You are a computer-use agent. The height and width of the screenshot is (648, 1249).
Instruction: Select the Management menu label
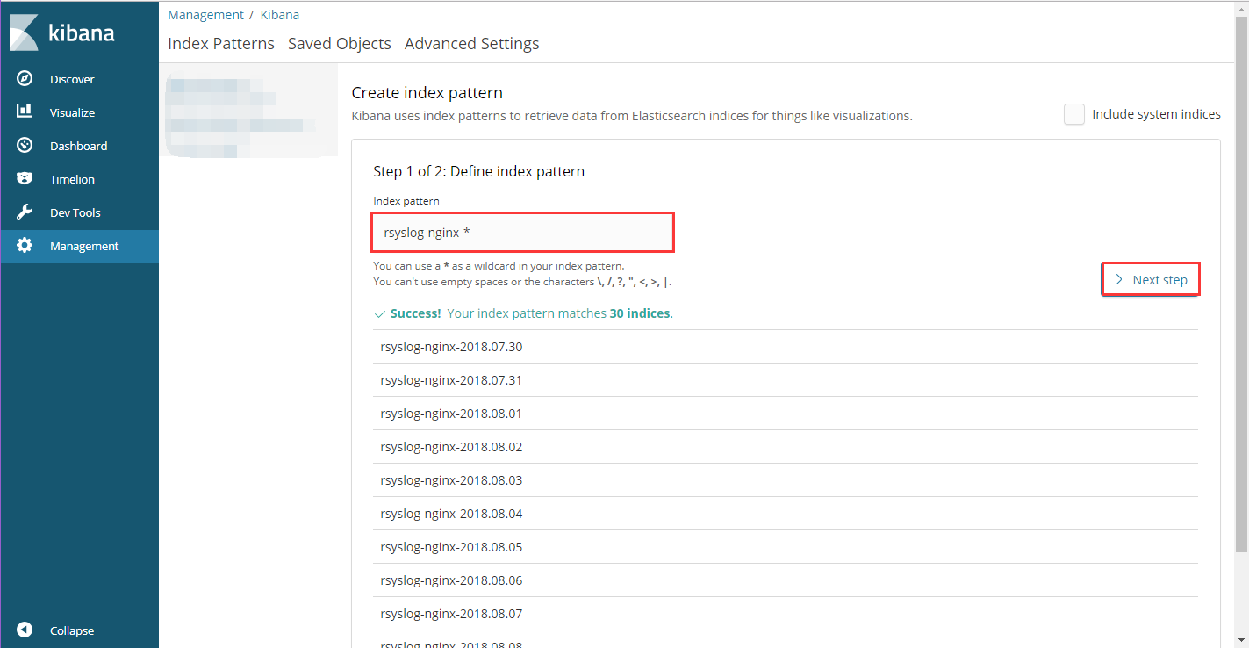tap(84, 246)
